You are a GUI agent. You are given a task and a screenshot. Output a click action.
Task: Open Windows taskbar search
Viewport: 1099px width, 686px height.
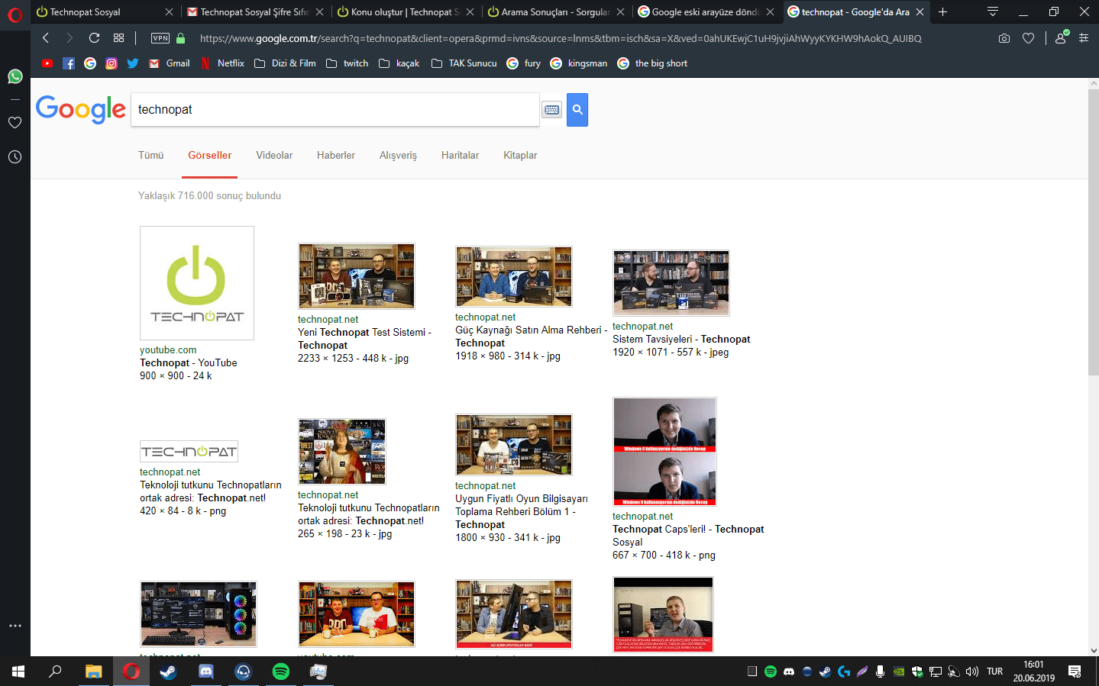click(x=55, y=672)
